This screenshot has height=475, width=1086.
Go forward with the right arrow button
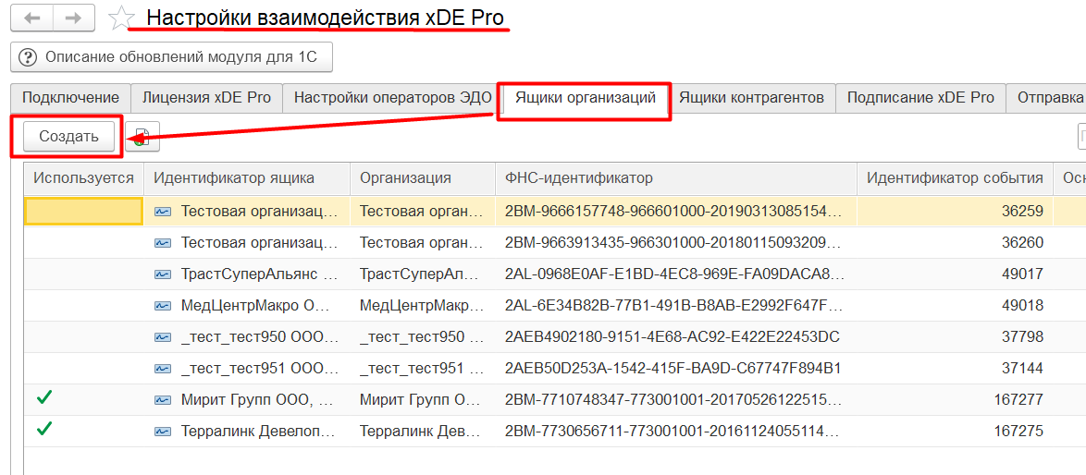pyautogui.click(x=74, y=18)
